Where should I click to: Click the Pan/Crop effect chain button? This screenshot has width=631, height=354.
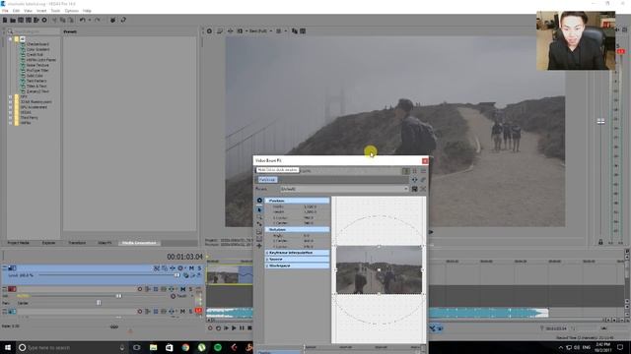(x=267, y=179)
